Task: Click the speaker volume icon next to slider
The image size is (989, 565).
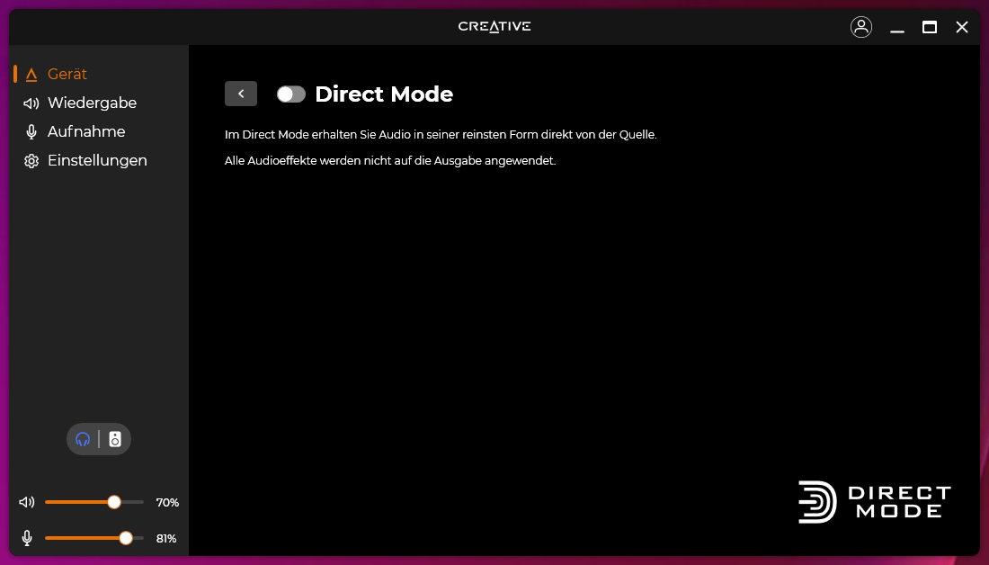Action: coord(27,502)
